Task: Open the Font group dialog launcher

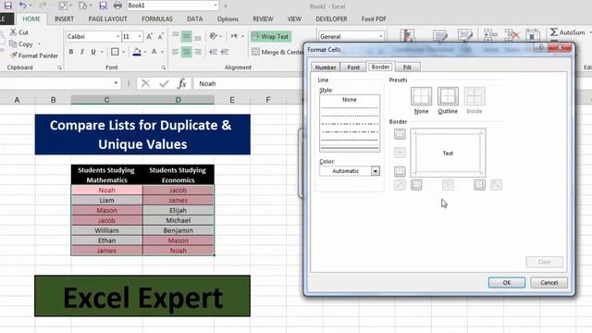Action: pos(164,68)
